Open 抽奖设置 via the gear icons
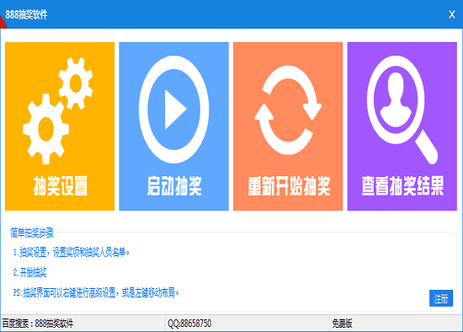 click(x=58, y=110)
